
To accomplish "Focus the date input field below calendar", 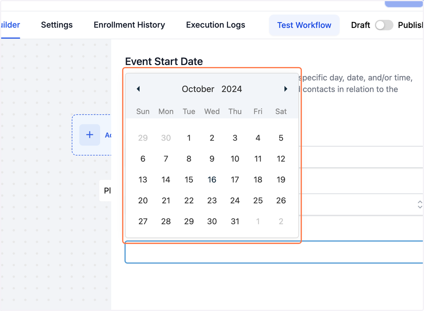I will coord(274,252).
